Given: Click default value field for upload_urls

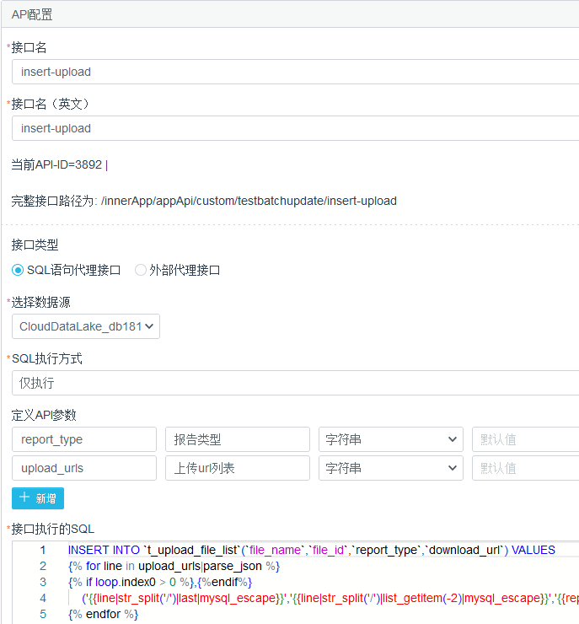Looking at the screenshot, I should (525, 468).
